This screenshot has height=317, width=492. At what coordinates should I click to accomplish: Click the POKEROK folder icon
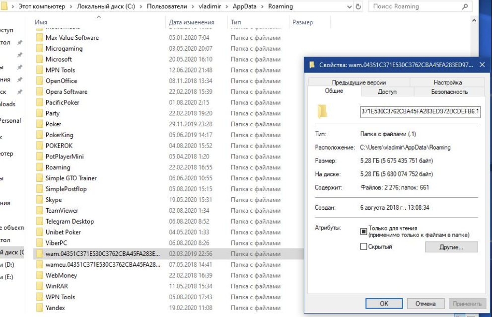click(x=40, y=146)
